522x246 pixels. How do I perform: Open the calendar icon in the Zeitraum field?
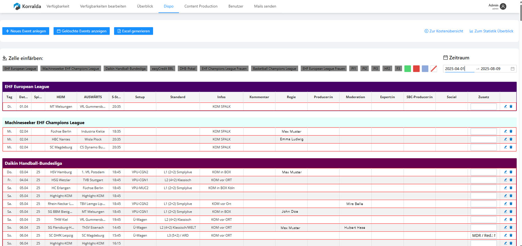pos(513,69)
